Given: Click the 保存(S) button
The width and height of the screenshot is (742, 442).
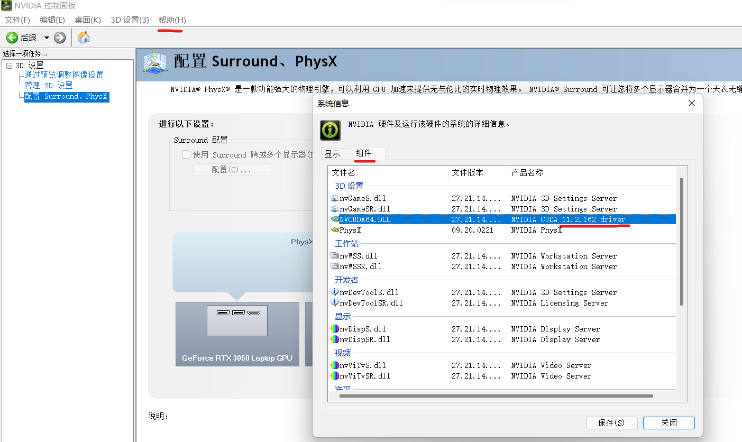Looking at the screenshot, I should [611, 423].
